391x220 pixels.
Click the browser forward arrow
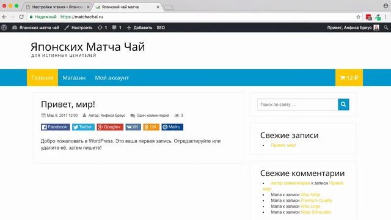tap(13, 16)
